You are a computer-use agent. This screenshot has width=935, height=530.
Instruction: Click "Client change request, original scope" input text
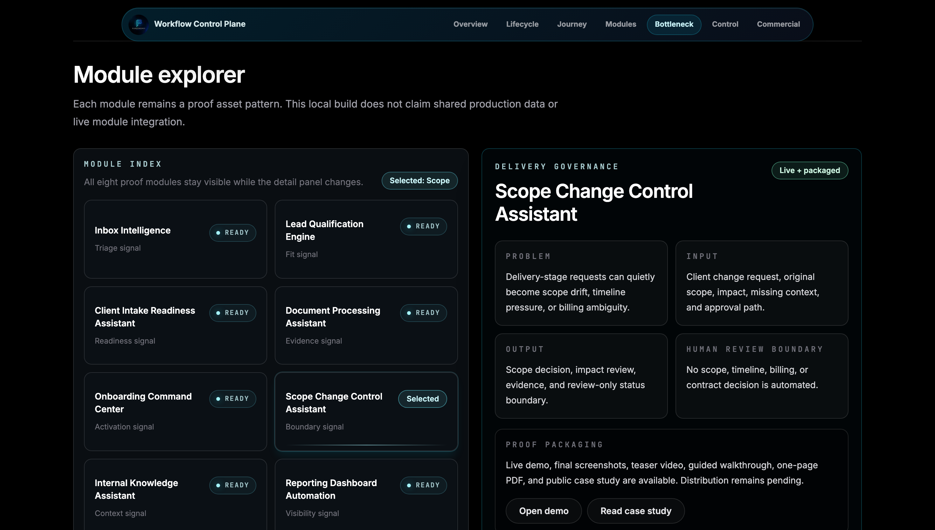(x=752, y=292)
